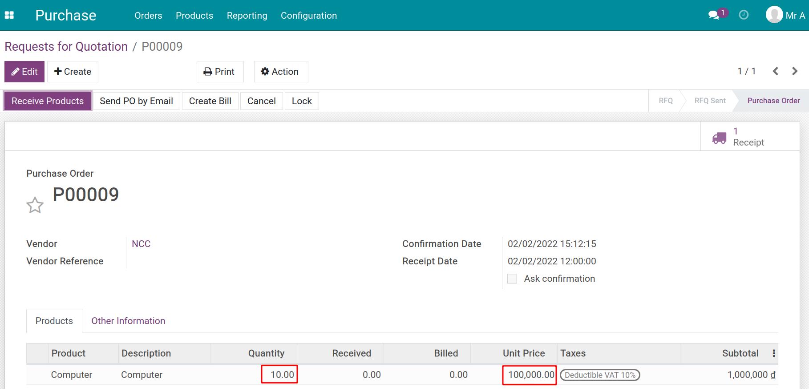Image resolution: width=809 pixels, height=389 pixels.
Task: Click the subtotal 1,000,000 ₫
Action: 751,375
